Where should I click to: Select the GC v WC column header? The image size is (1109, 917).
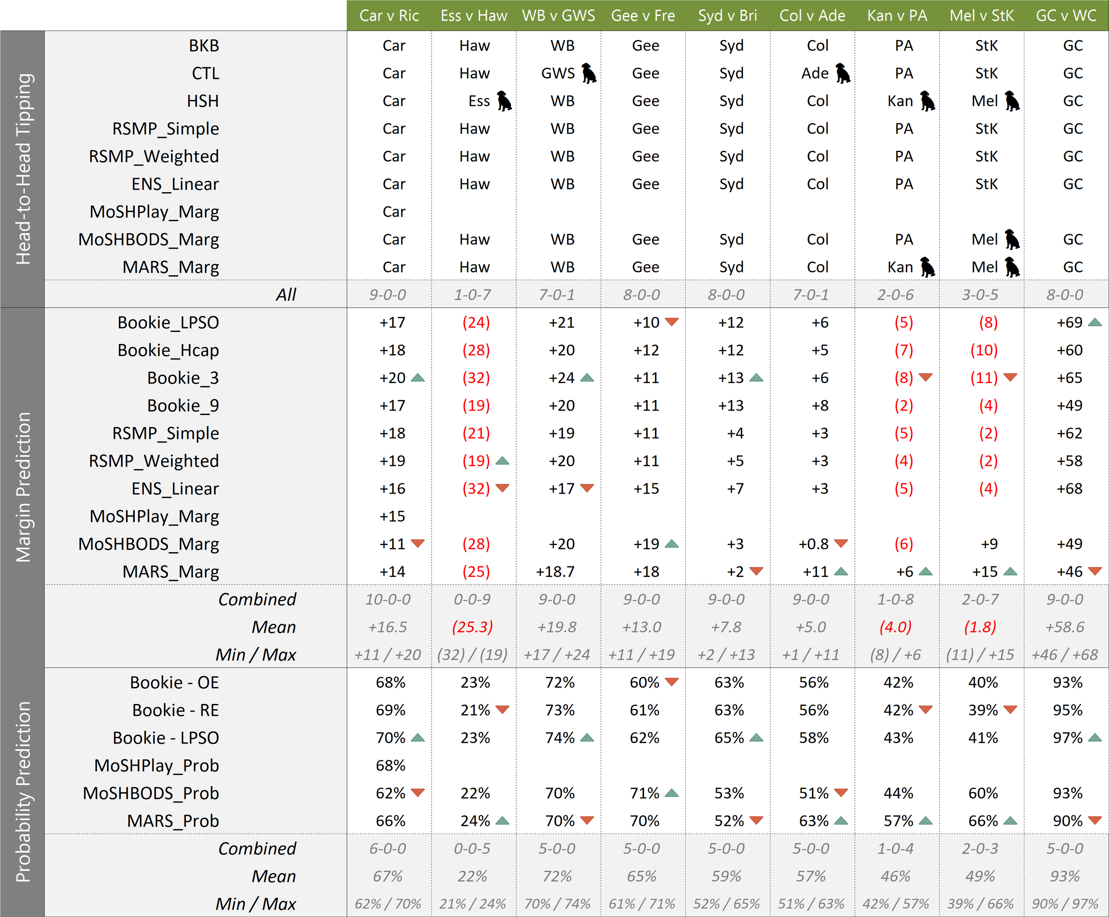click(x=1066, y=16)
